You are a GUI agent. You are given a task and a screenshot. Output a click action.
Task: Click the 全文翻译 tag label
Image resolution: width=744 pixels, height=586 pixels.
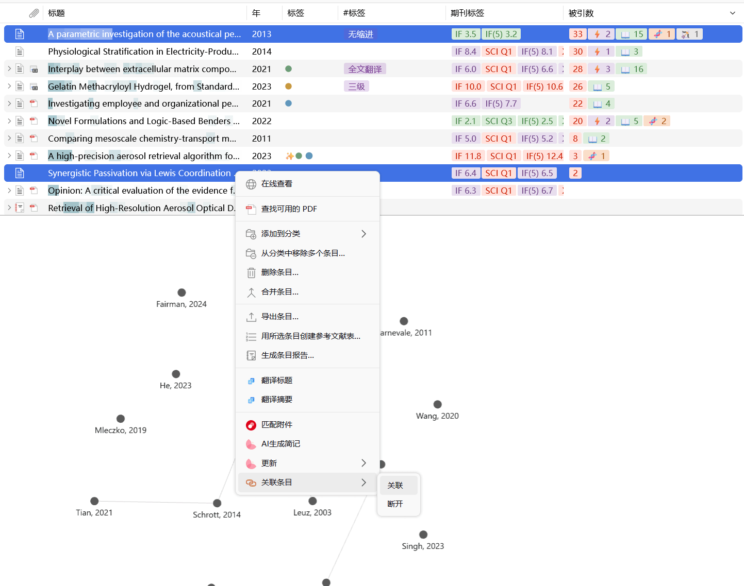(365, 69)
